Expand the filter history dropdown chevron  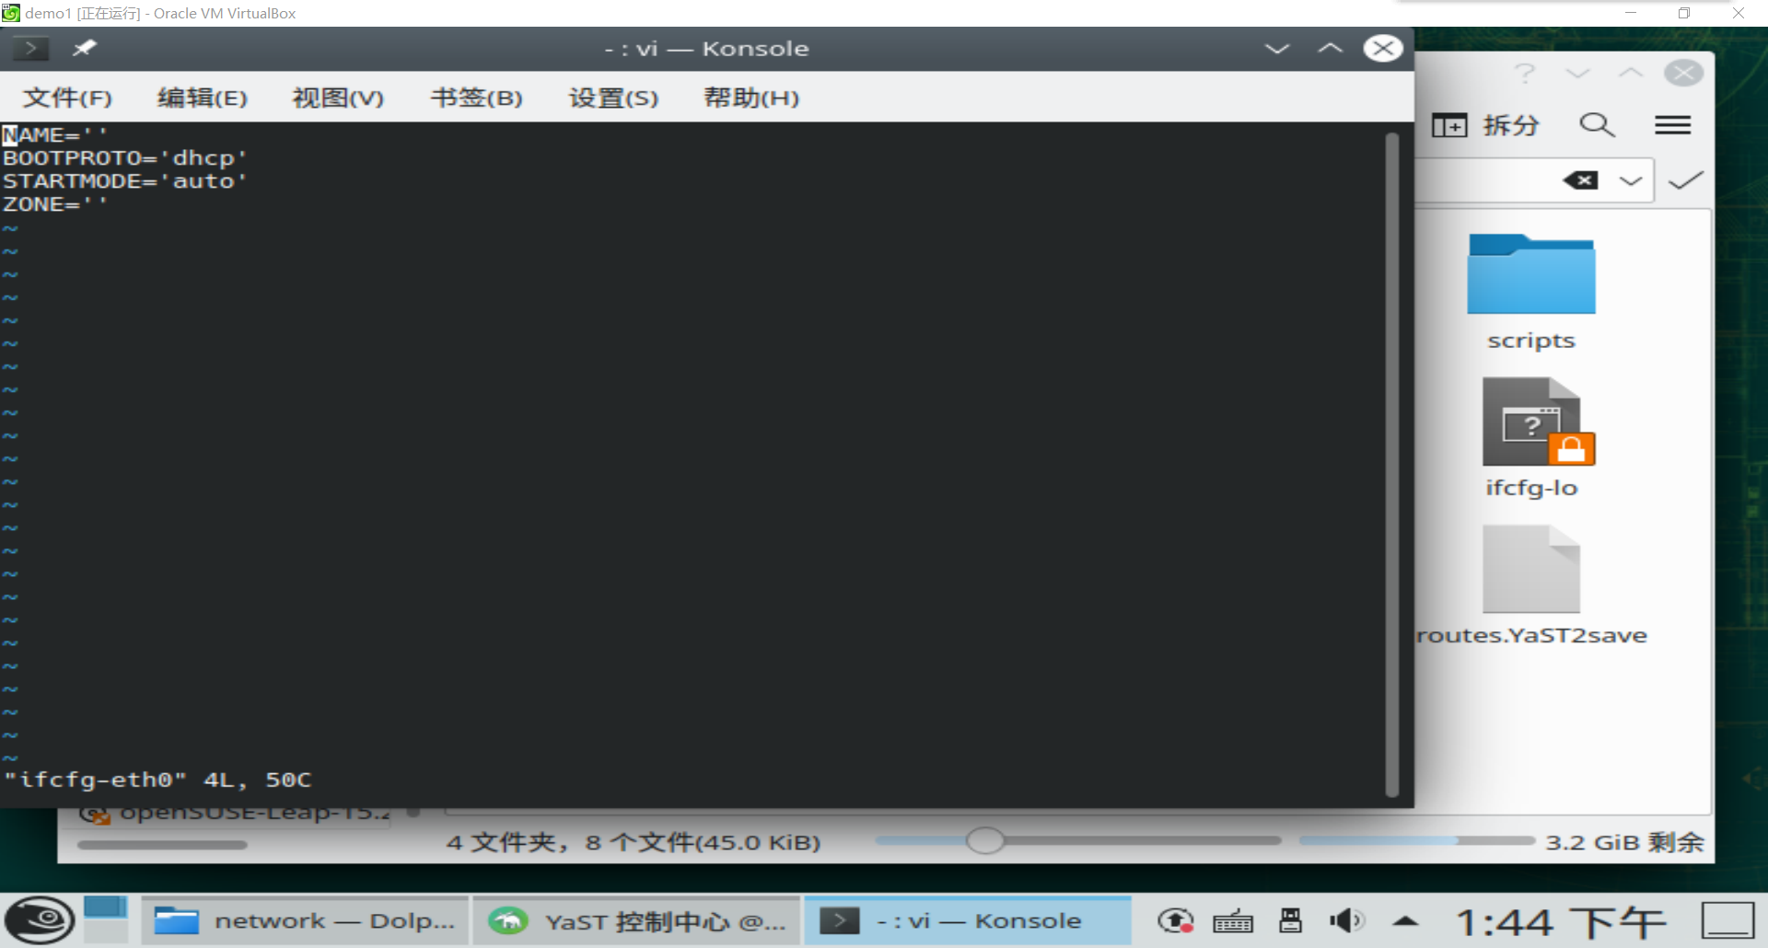click(1632, 180)
